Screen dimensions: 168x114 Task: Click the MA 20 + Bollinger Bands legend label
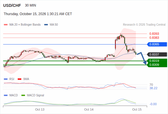(25, 25)
